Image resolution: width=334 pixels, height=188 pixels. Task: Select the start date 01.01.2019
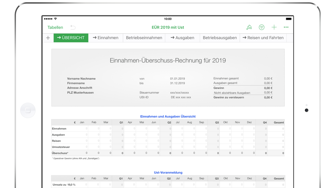(x=177, y=78)
